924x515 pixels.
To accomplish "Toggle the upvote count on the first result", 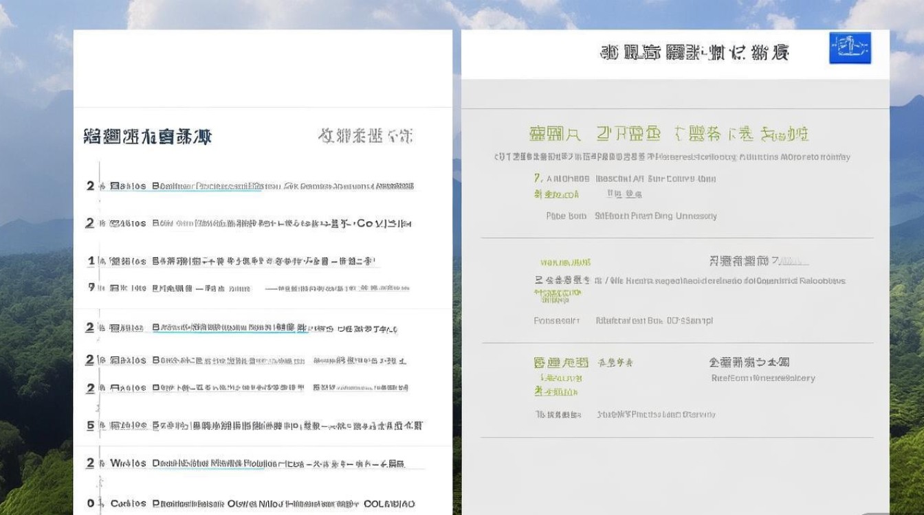I will pos(89,185).
